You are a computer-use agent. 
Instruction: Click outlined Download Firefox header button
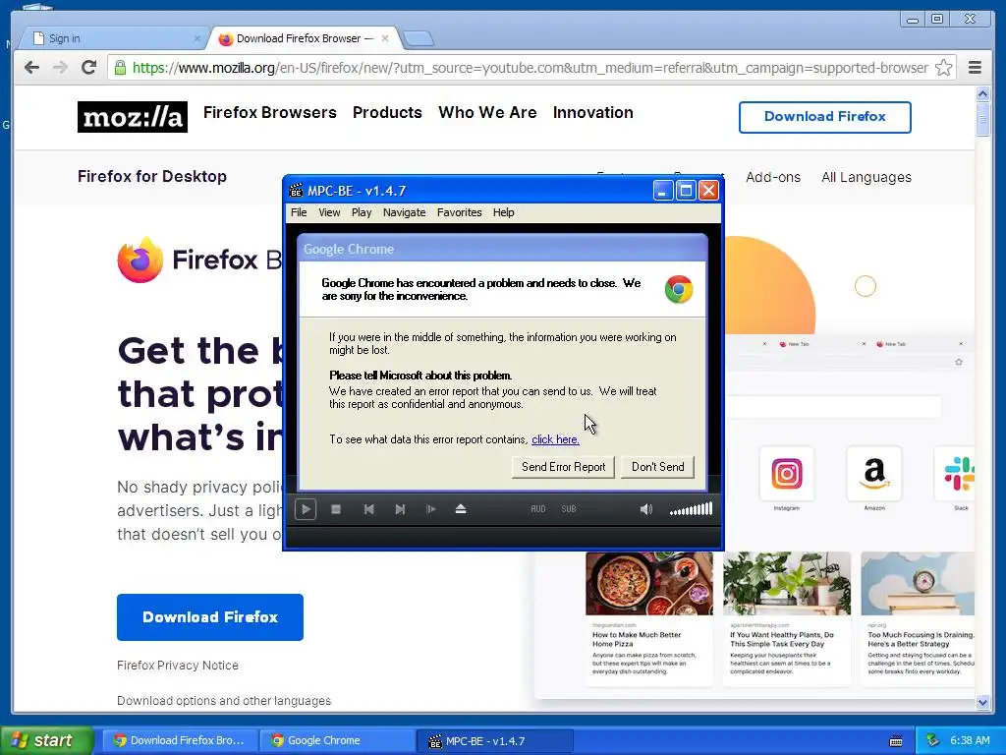pos(824,117)
